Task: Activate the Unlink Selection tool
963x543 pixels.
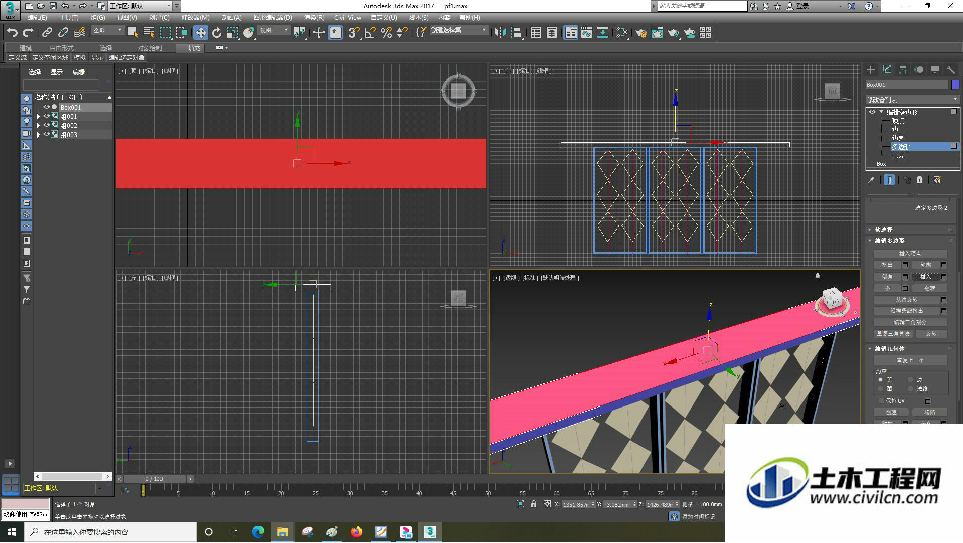Action: 63,33
